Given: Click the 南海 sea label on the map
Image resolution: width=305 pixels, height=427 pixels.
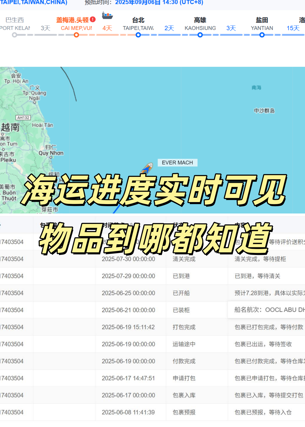Looking at the screenshot, I should [x=256, y=88].
